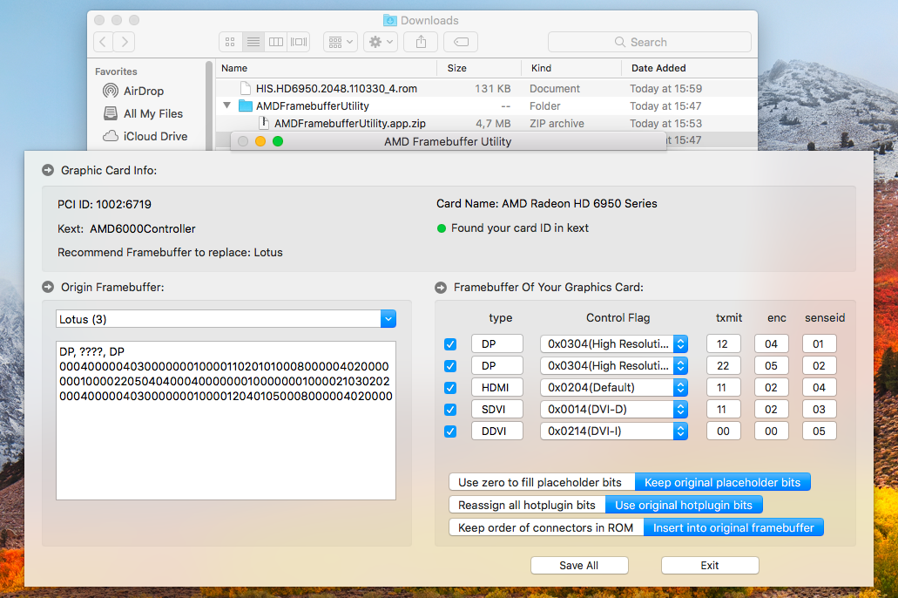Uncheck the HDMI connector checkbox
The image size is (898, 598).
click(450, 388)
